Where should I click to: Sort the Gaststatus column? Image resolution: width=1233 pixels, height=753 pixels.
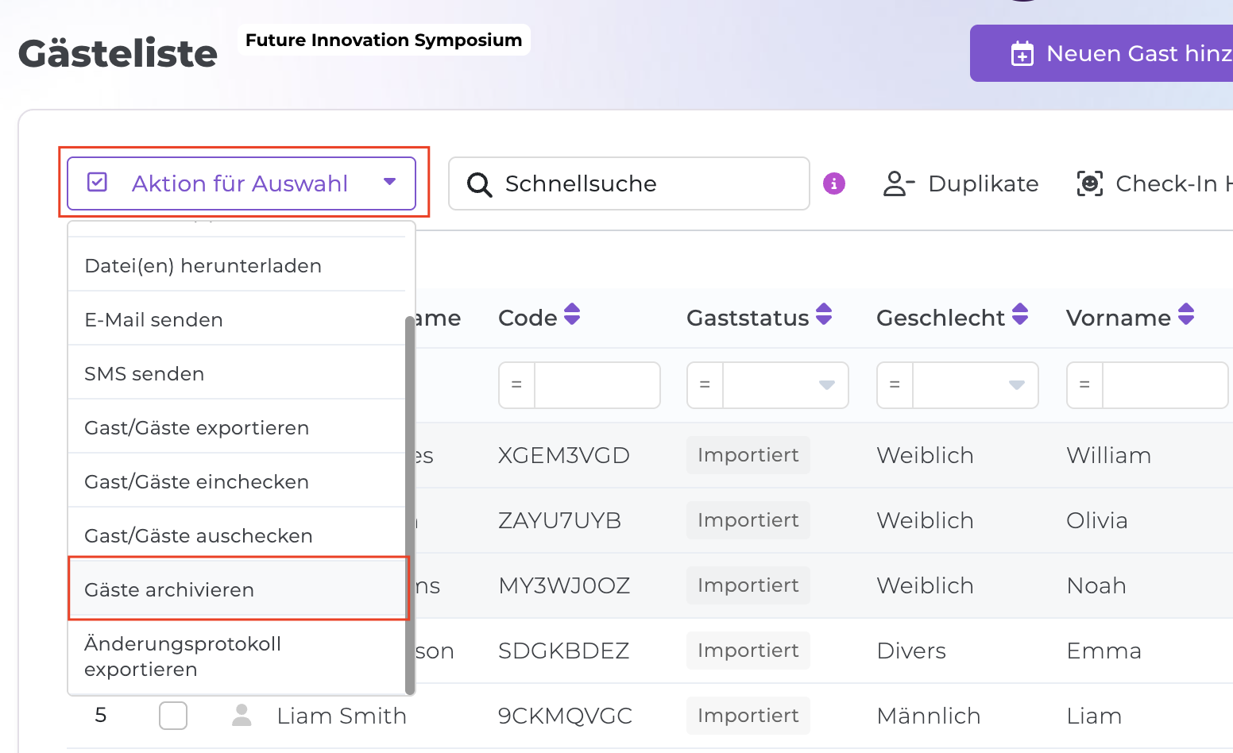(x=824, y=315)
